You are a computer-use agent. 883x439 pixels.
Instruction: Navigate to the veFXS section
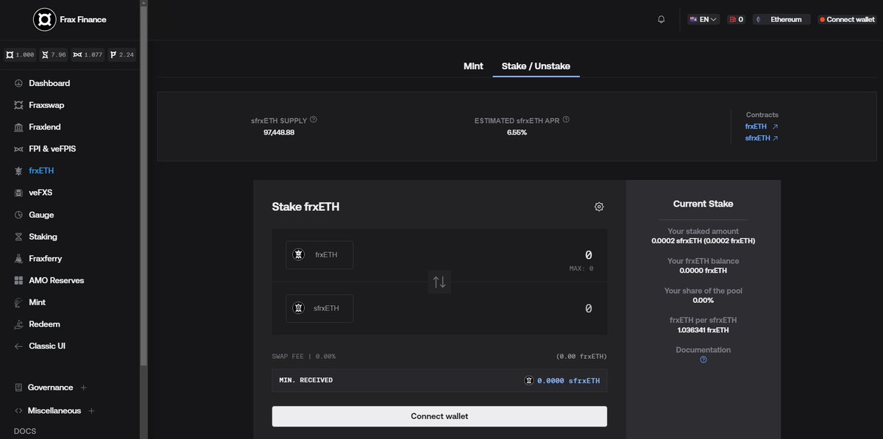click(x=41, y=192)
